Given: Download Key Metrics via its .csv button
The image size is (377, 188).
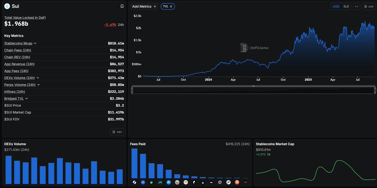Looking at the screenshot, I should (x=117, y=132).
